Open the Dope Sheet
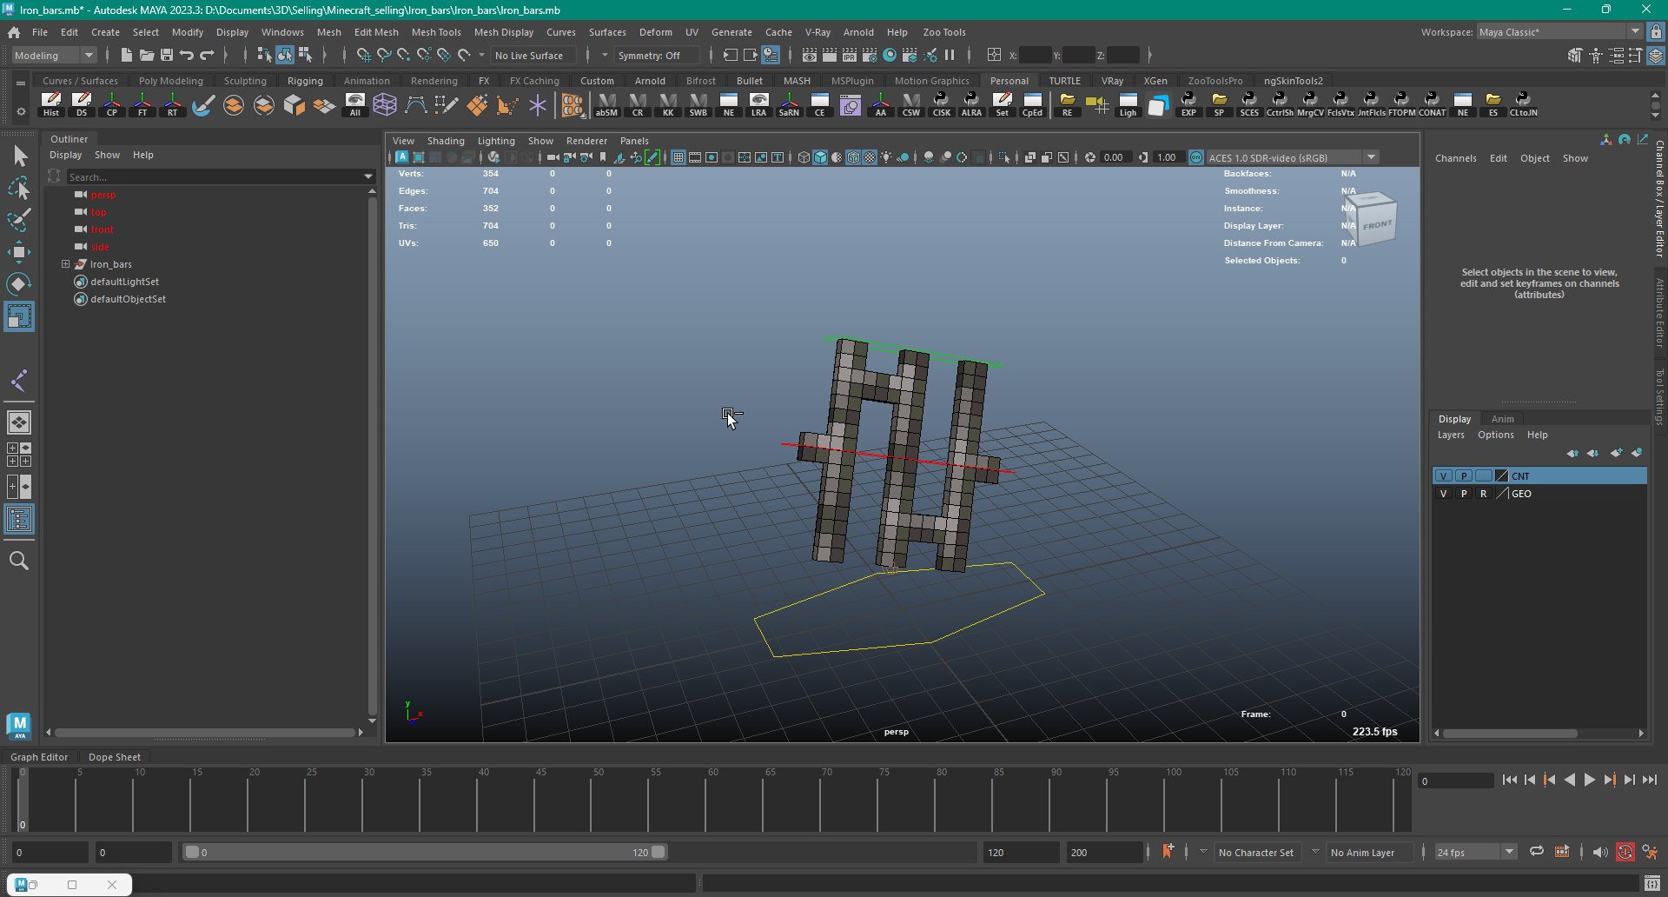The image size is (1668, 897). coord(115,757)
